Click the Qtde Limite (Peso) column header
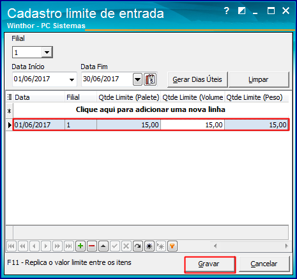 (257, 97)
